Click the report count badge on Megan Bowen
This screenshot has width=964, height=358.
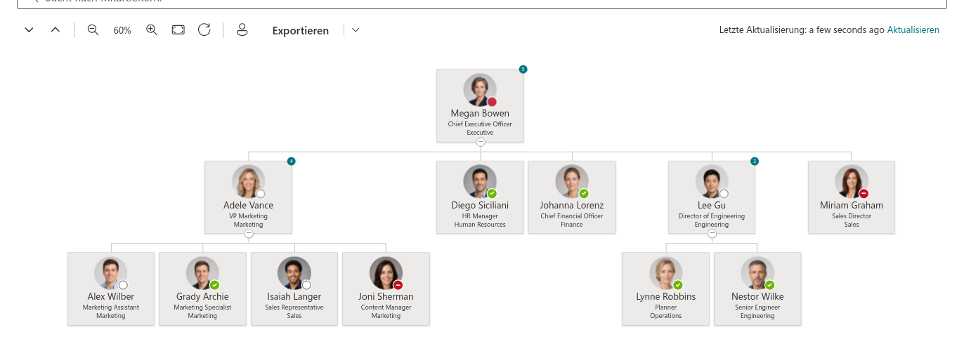[x=523, y=69]
